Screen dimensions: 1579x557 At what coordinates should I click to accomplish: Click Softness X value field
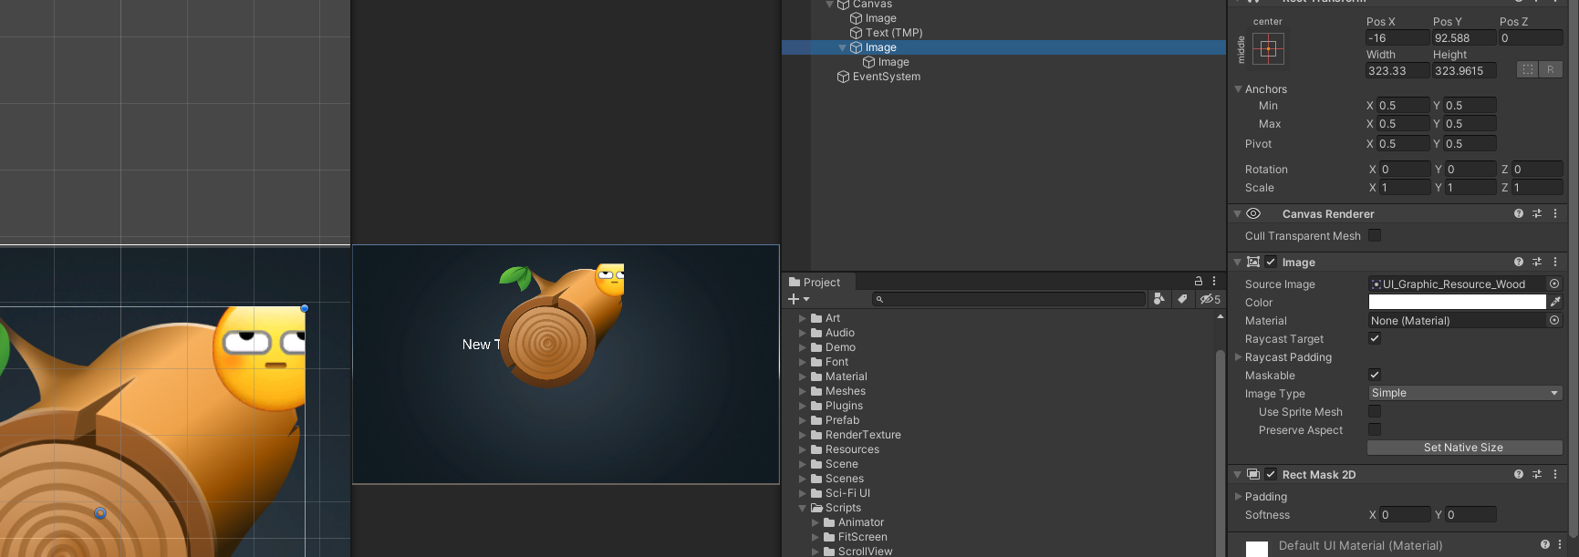point(1404,514)
